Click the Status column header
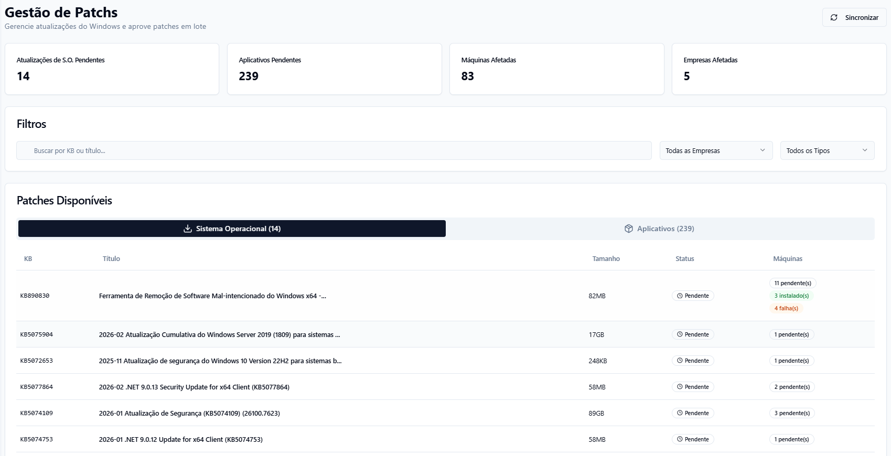Screen dimensions: 891x456 click(685, 259)
